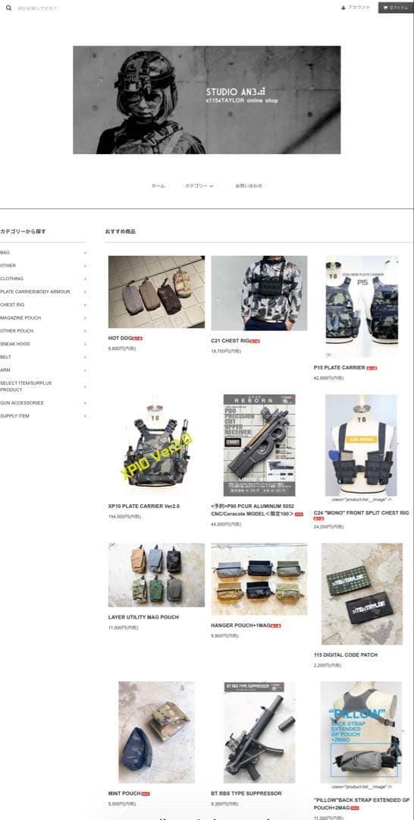Open the shopping cart button
The width and height of the screenshot is (414, 820).
396,8
